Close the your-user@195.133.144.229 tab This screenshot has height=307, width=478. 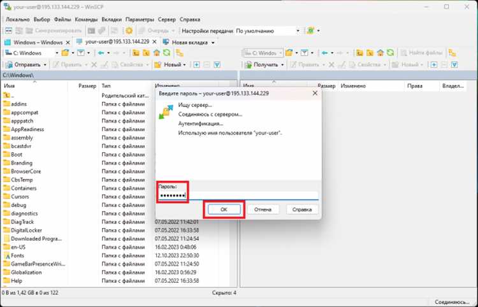click(x=155, y=42)
